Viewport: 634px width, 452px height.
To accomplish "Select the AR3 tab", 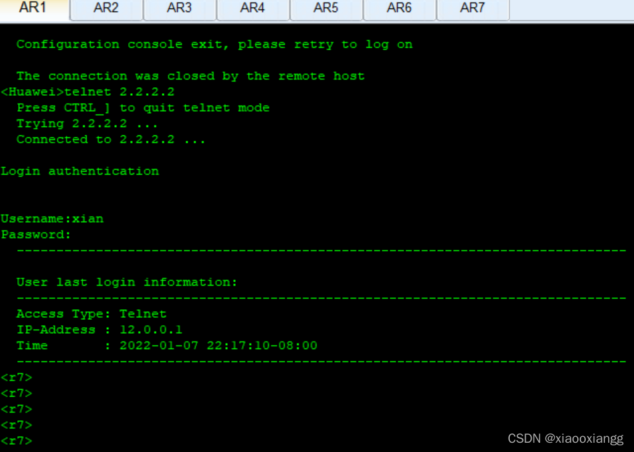I will (179, 9).
